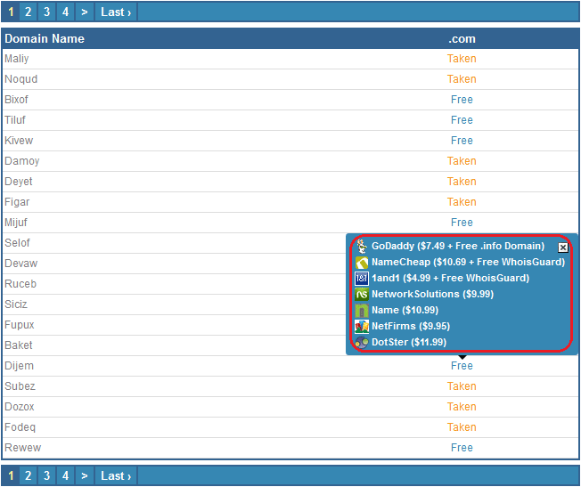Viewport: 581px width, 487px height.
Task: Click Free status for Dijem
Action: pyautogui.click(x=462, y=366)
